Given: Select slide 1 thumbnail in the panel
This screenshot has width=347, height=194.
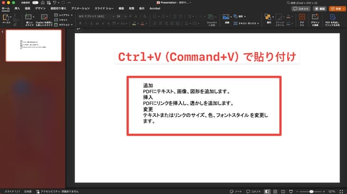Looking at the screenshot, I should (34, 45).
